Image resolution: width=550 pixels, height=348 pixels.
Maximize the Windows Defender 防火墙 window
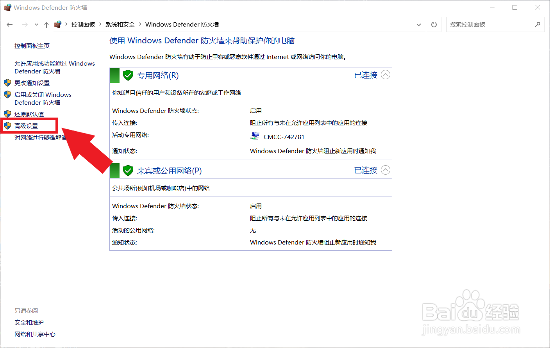[515, 7]
